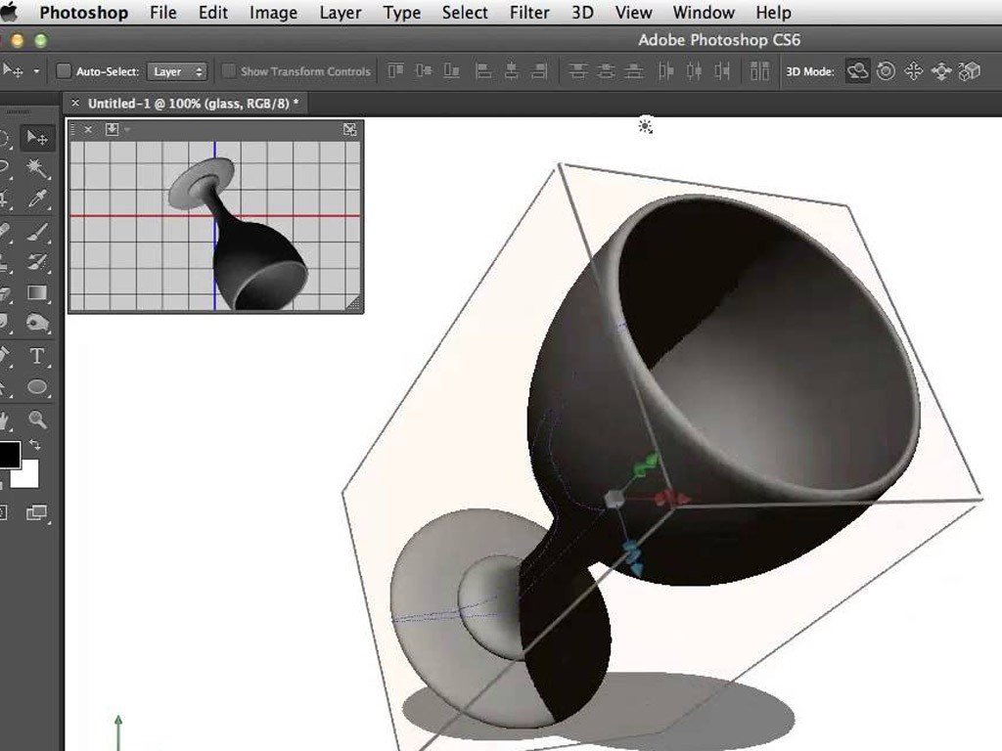Open the Edit menu

(x=212, y=12)
